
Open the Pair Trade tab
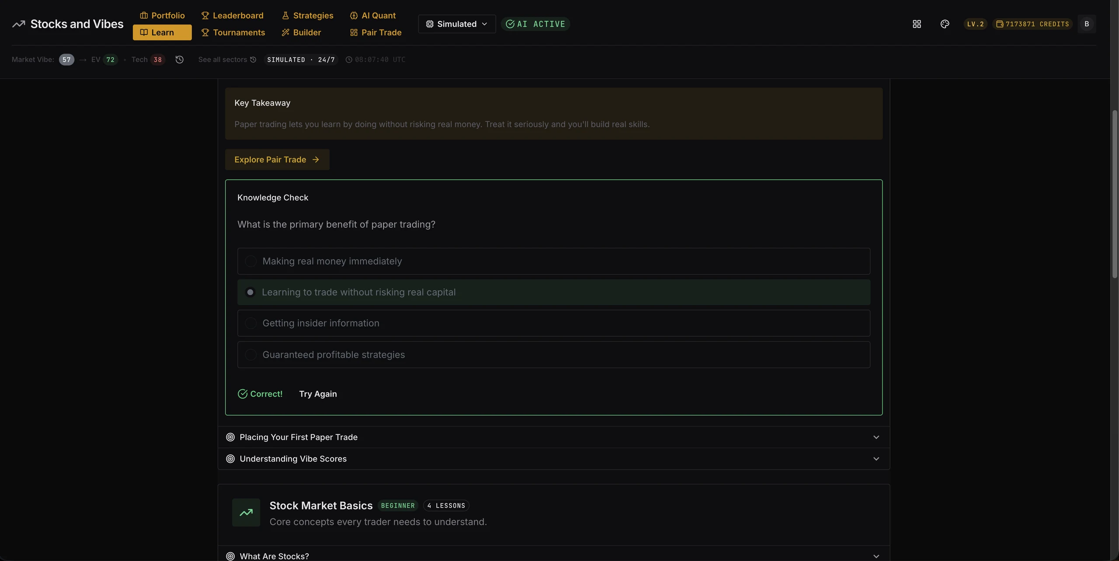[x=376, y=32]
